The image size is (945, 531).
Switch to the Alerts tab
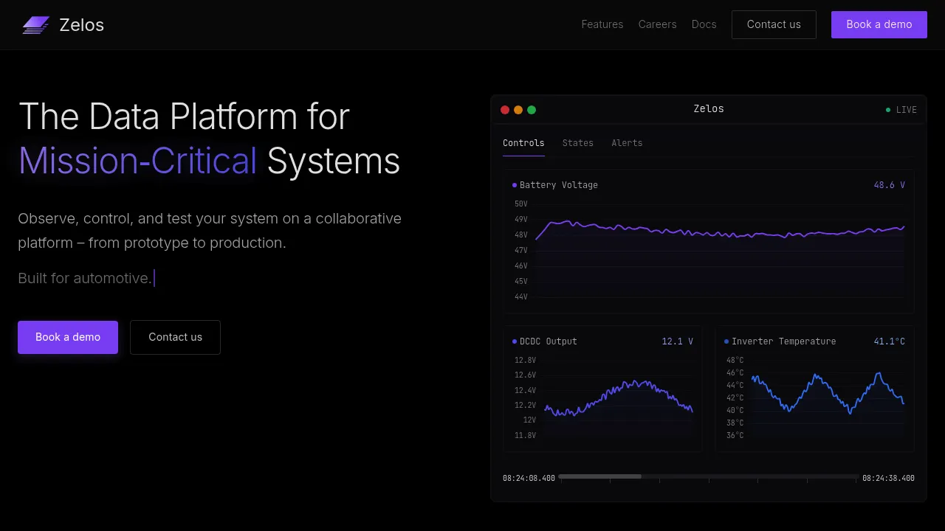[627, 143]
